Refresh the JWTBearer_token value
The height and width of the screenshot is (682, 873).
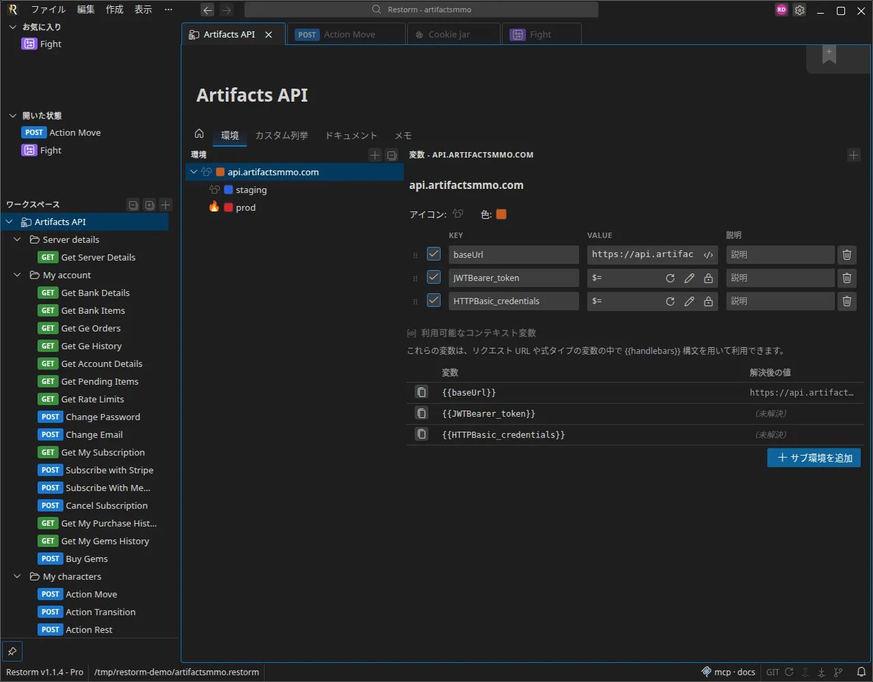point(670,278)
